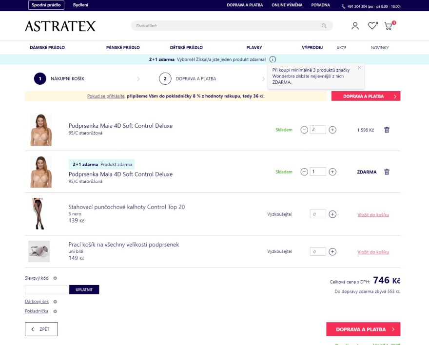
Task: Increase quantity of the 1 598 Kč bra
Action: 332,130
